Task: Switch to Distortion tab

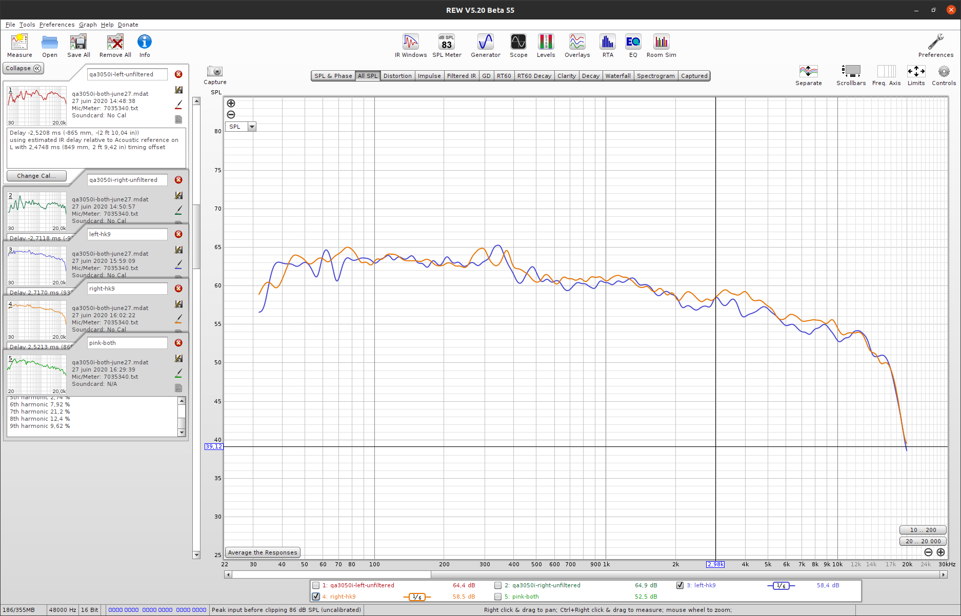Action: (x=397, y=76)
